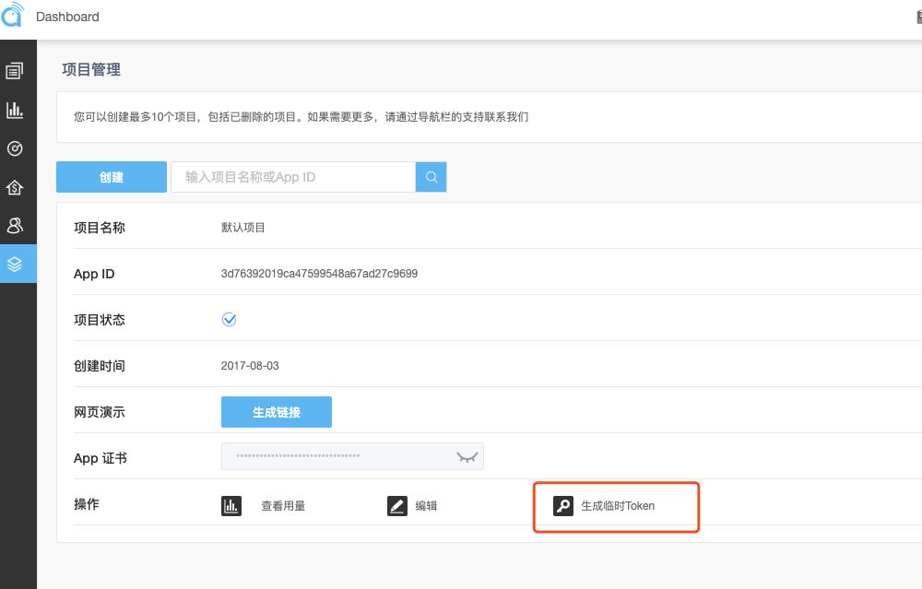Click the 生成临时Token action
The image size is (922, 589).
[616, 505]
